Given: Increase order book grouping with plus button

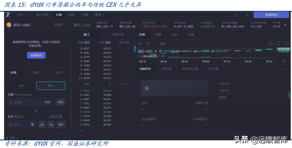Looking at the screenshot, I should point(82,131).
